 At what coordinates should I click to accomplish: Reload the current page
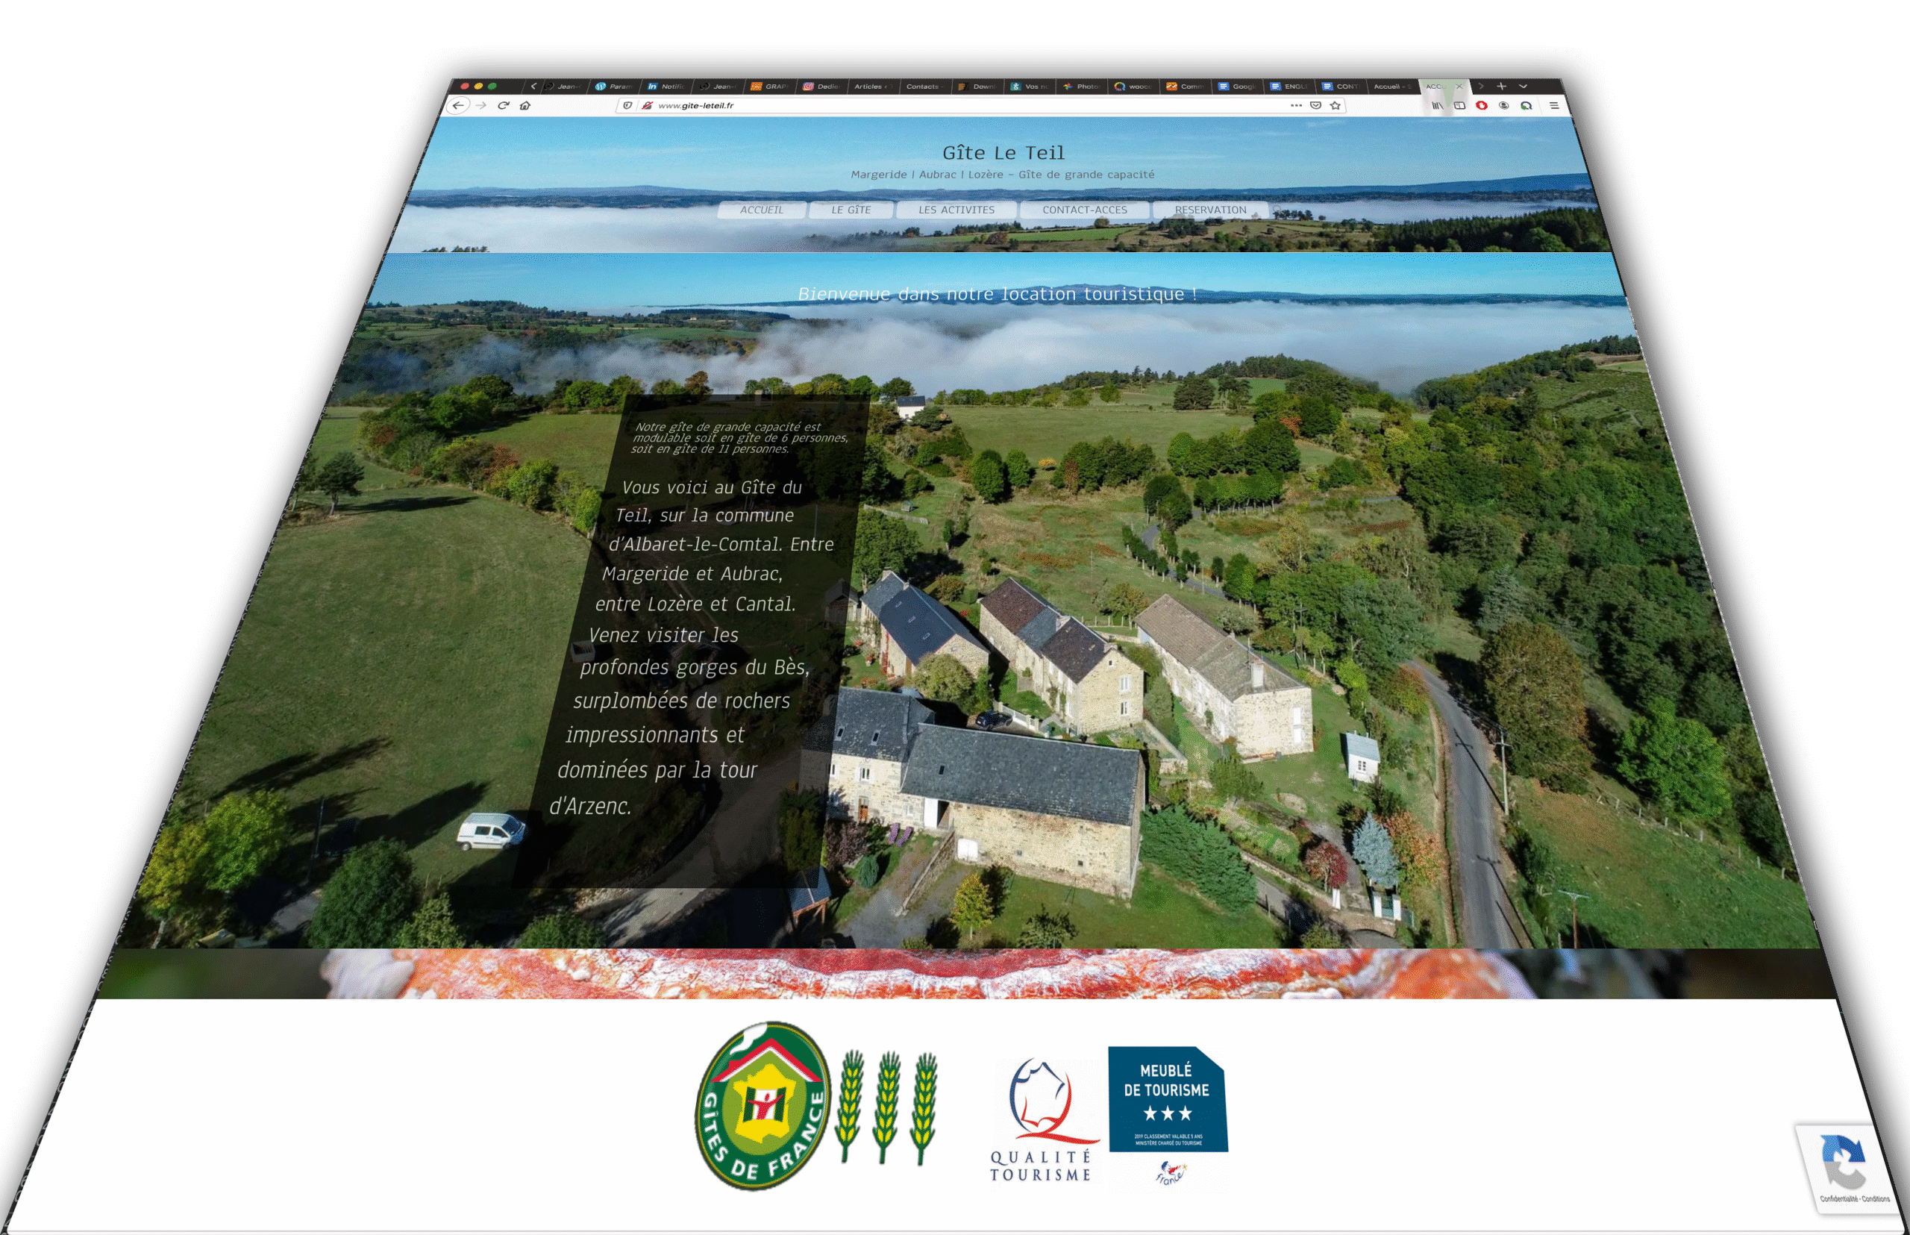tap(504, 105)
